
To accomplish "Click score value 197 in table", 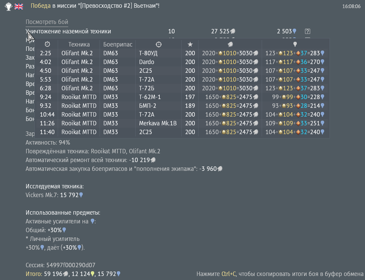I will 190,97.
